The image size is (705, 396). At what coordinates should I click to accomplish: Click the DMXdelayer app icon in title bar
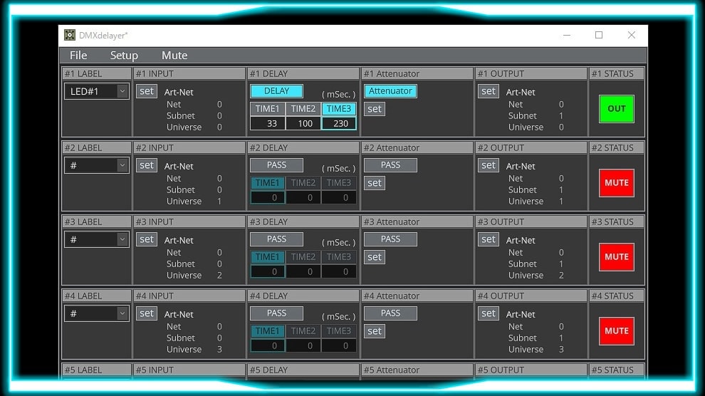70,35
